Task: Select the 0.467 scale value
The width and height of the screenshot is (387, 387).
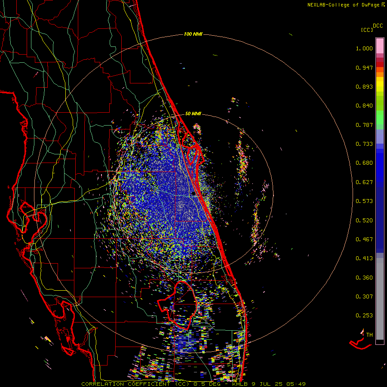Action: (x=364, y=240)
